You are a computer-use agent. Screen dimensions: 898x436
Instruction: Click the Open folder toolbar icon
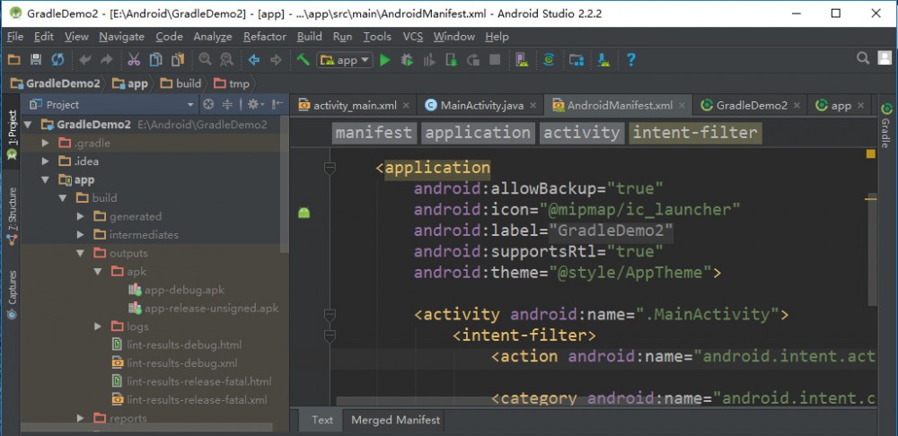tap(13, 59)
